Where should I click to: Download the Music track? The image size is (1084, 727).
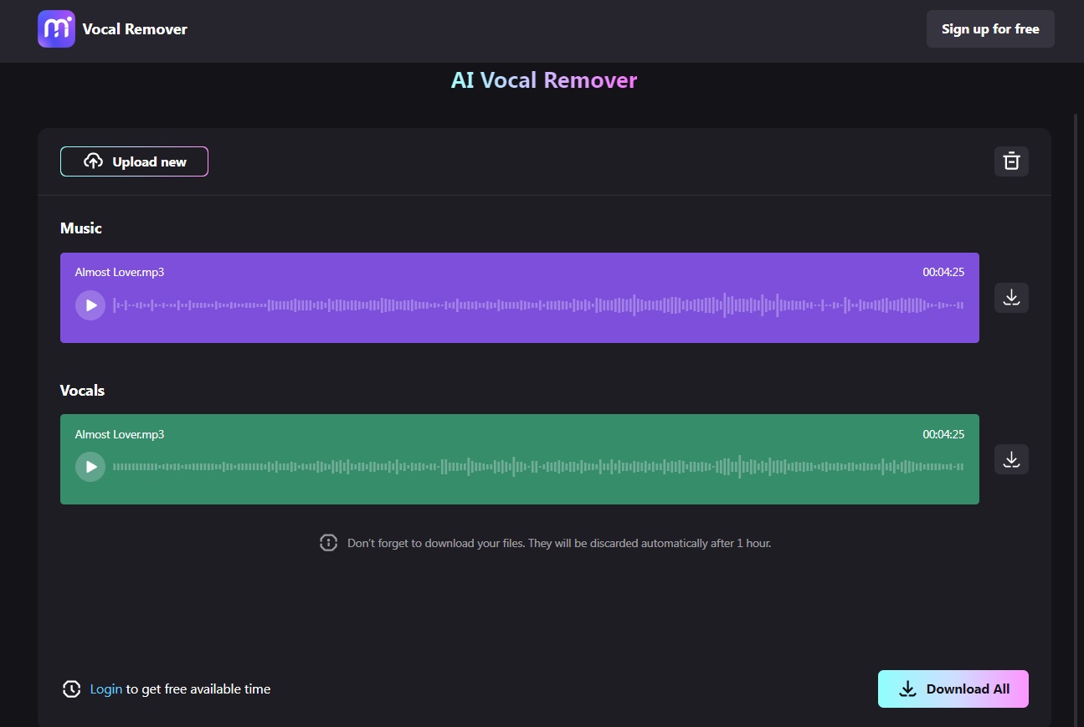point(1011,298)
